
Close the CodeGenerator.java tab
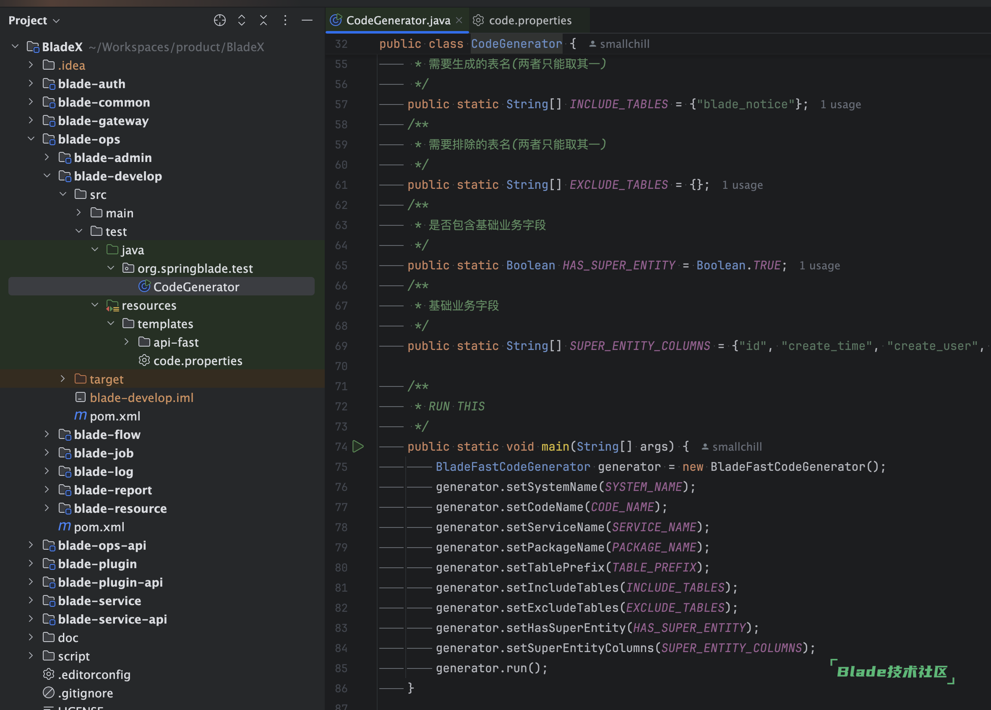(459, 20)
